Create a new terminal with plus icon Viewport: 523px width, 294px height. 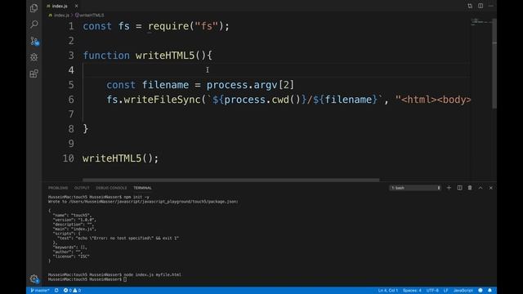pyautogui.click(x=449, y=188)
